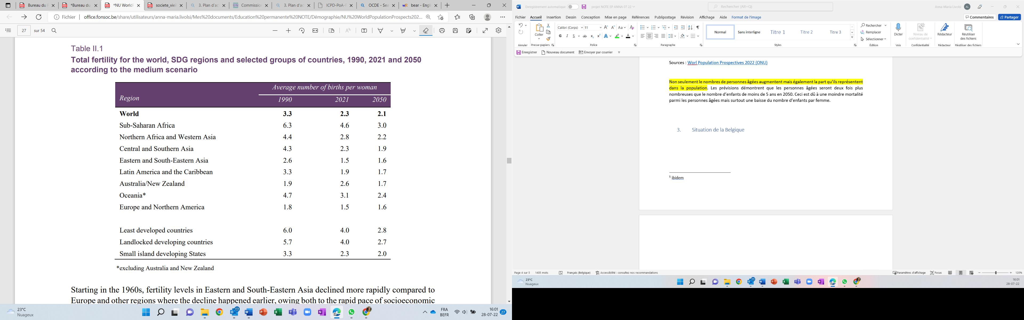1024x320 pixels.
Task: Toggle italic formatting in Word
Action: [x=567, y=36]
